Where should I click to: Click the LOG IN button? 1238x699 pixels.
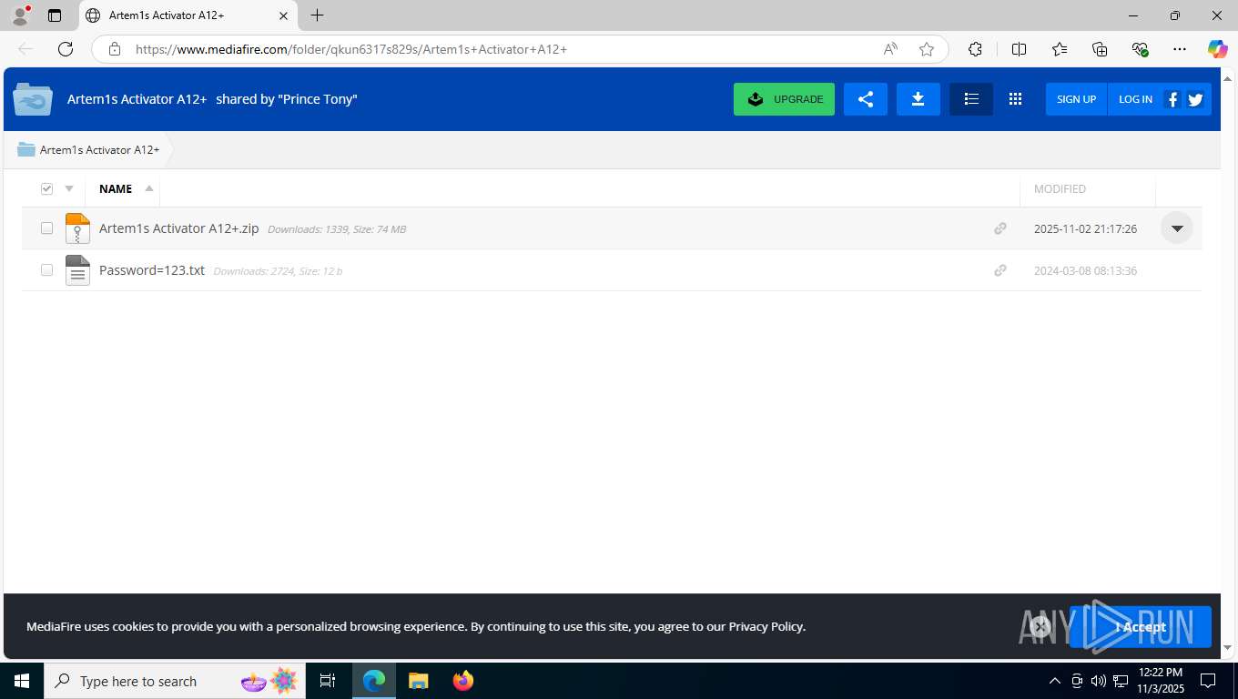pyautogui.click(x=1135, y=99)
